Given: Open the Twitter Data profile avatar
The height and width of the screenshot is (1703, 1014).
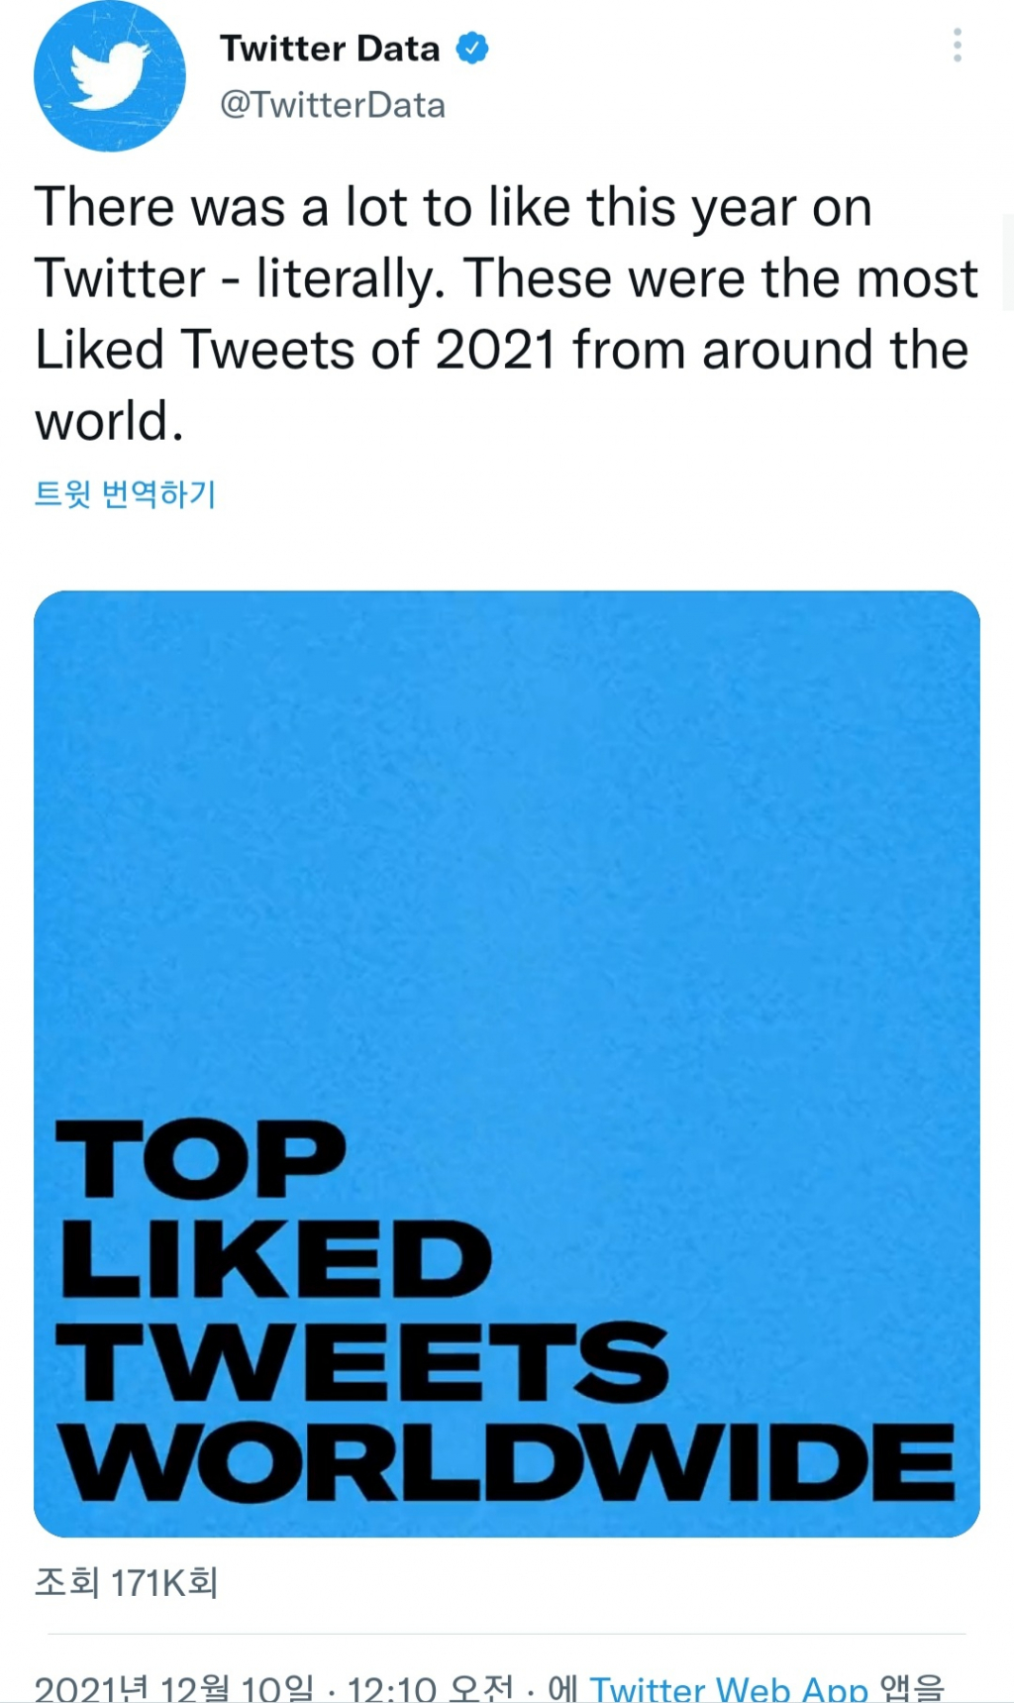Looking at the screenshot, I should coord(109,76).
